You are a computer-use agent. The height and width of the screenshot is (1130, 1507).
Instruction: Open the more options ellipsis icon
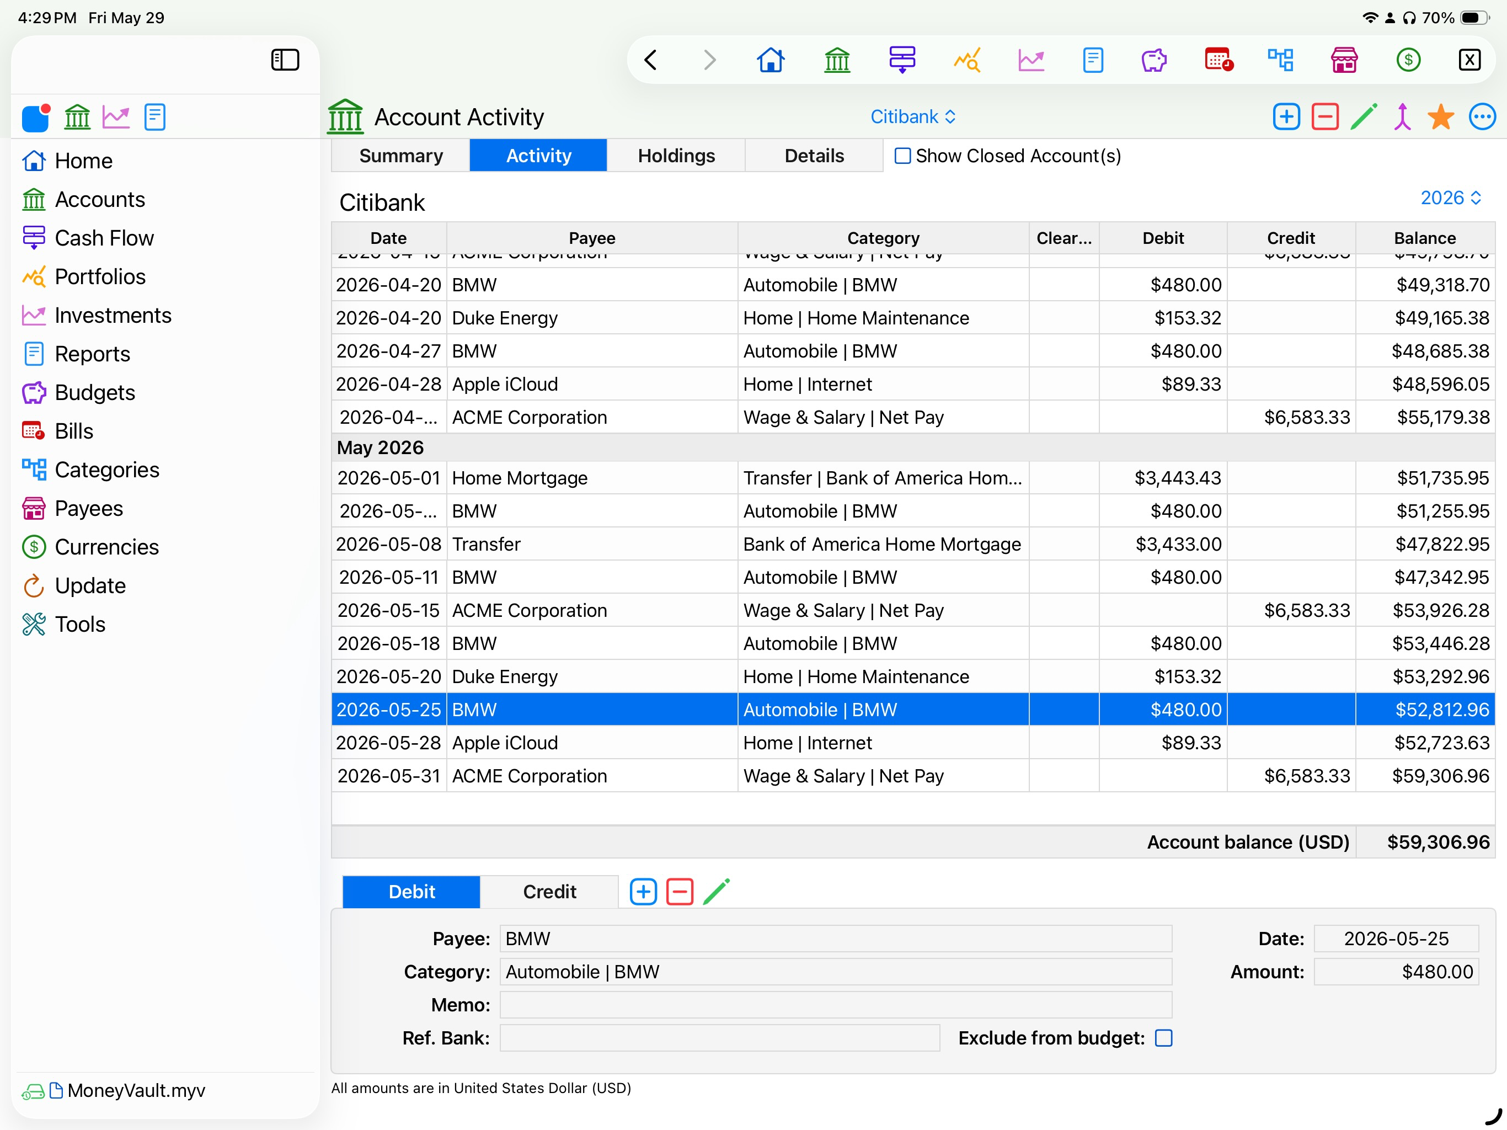tap(1482, 116)
